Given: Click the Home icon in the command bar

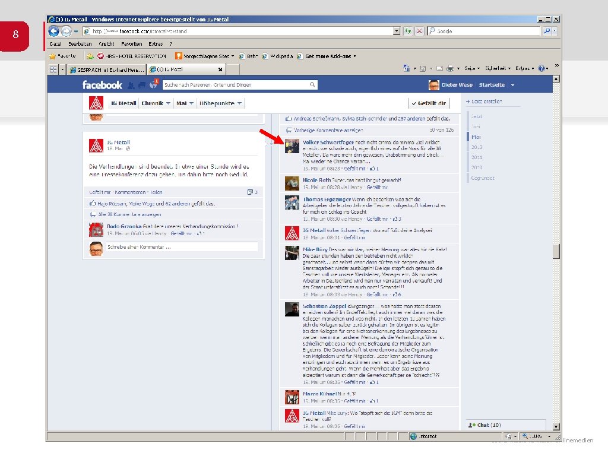Looking at the screenshot, I should [406, 68].
